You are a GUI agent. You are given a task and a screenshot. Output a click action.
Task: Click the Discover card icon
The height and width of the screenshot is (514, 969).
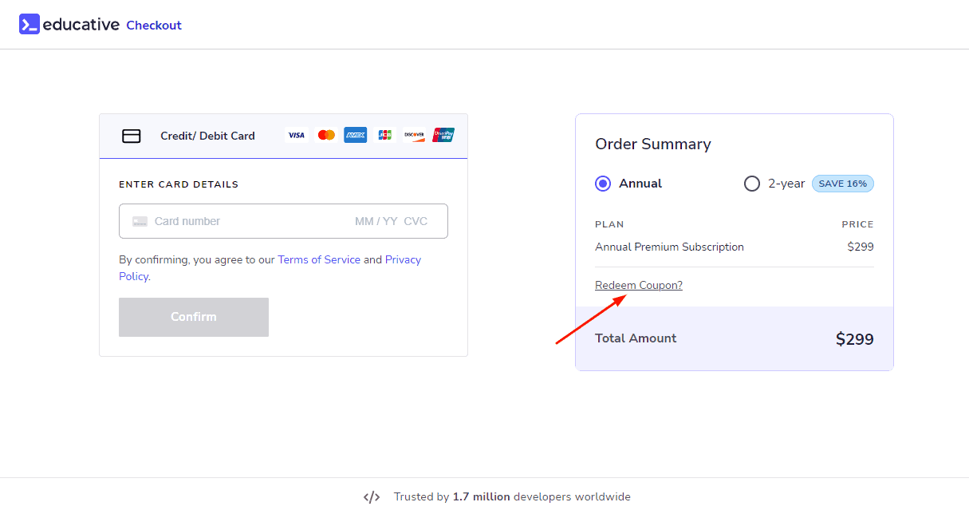click(x=414, y=135)
